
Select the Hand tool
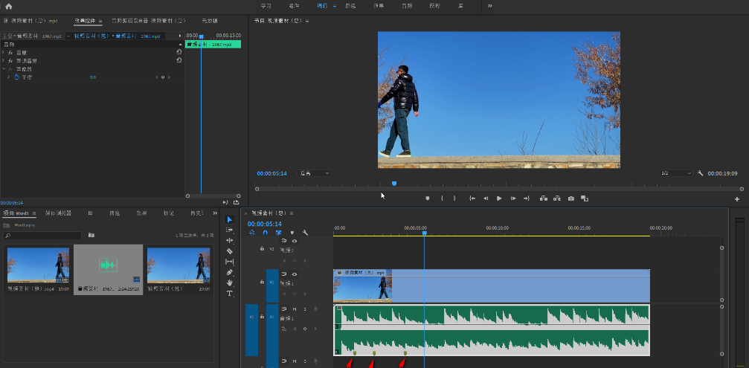pyautogui.click(x=230, y=283)
